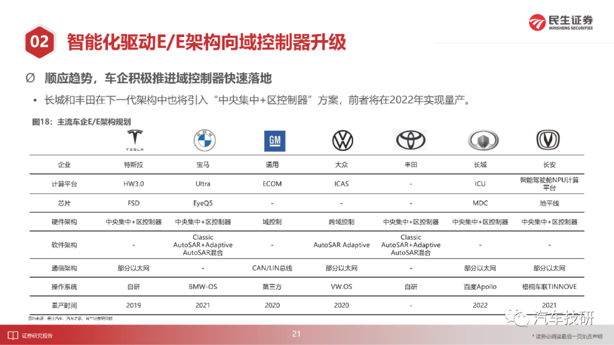Click the Toyota logo
This screenshot has height=345, width=614.
pos(410,140)
